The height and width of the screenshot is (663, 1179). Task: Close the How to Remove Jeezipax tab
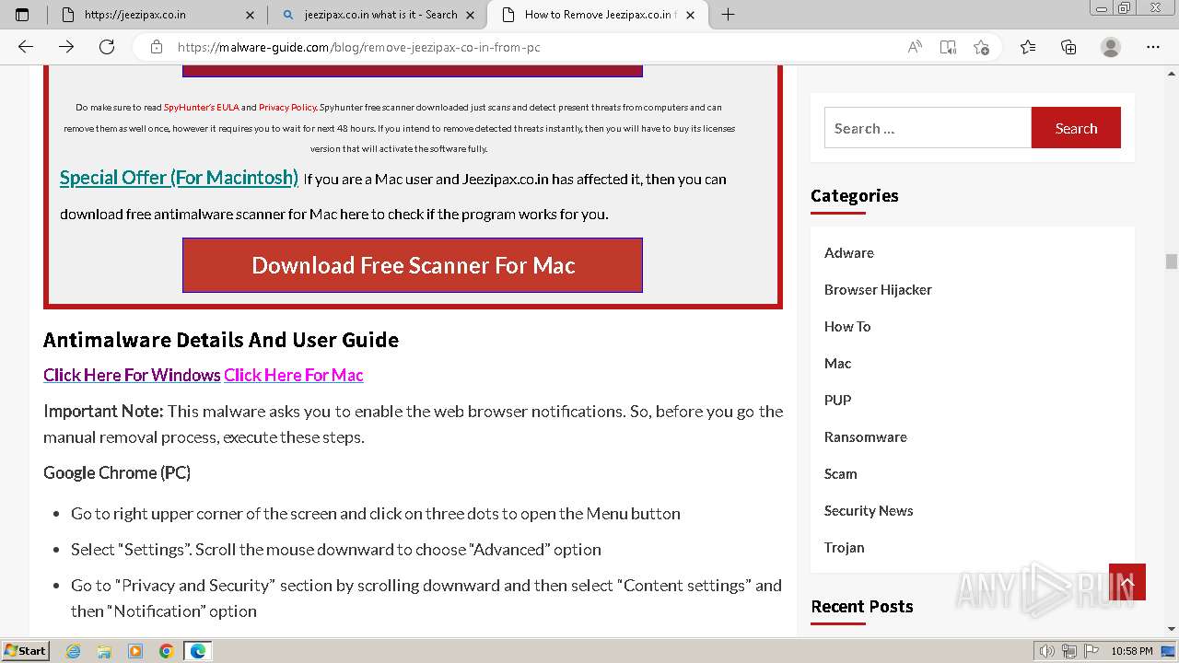(x=690, y=15)
